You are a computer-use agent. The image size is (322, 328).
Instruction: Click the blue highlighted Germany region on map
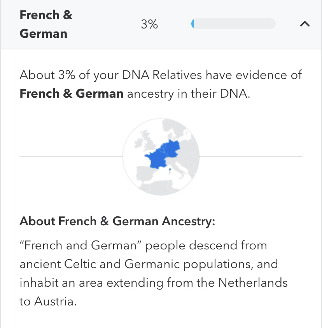pos(172,148)
